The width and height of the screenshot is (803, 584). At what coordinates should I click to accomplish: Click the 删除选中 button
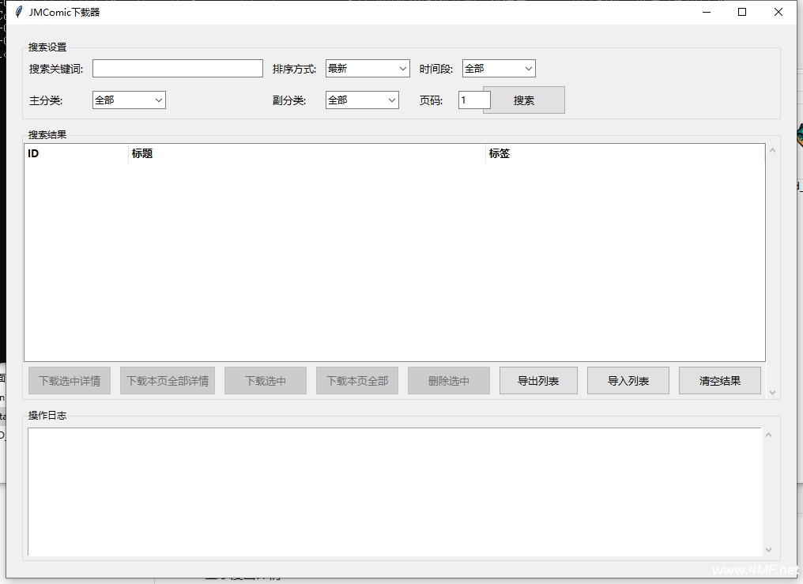coord(449,381)
